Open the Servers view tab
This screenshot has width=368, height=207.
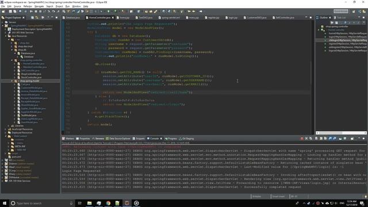98,139
